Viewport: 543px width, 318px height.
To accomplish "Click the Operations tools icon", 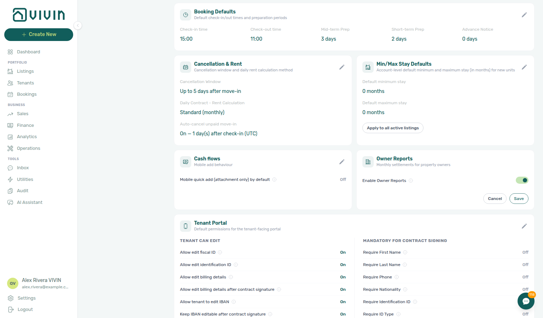I will tap(10, 148).
